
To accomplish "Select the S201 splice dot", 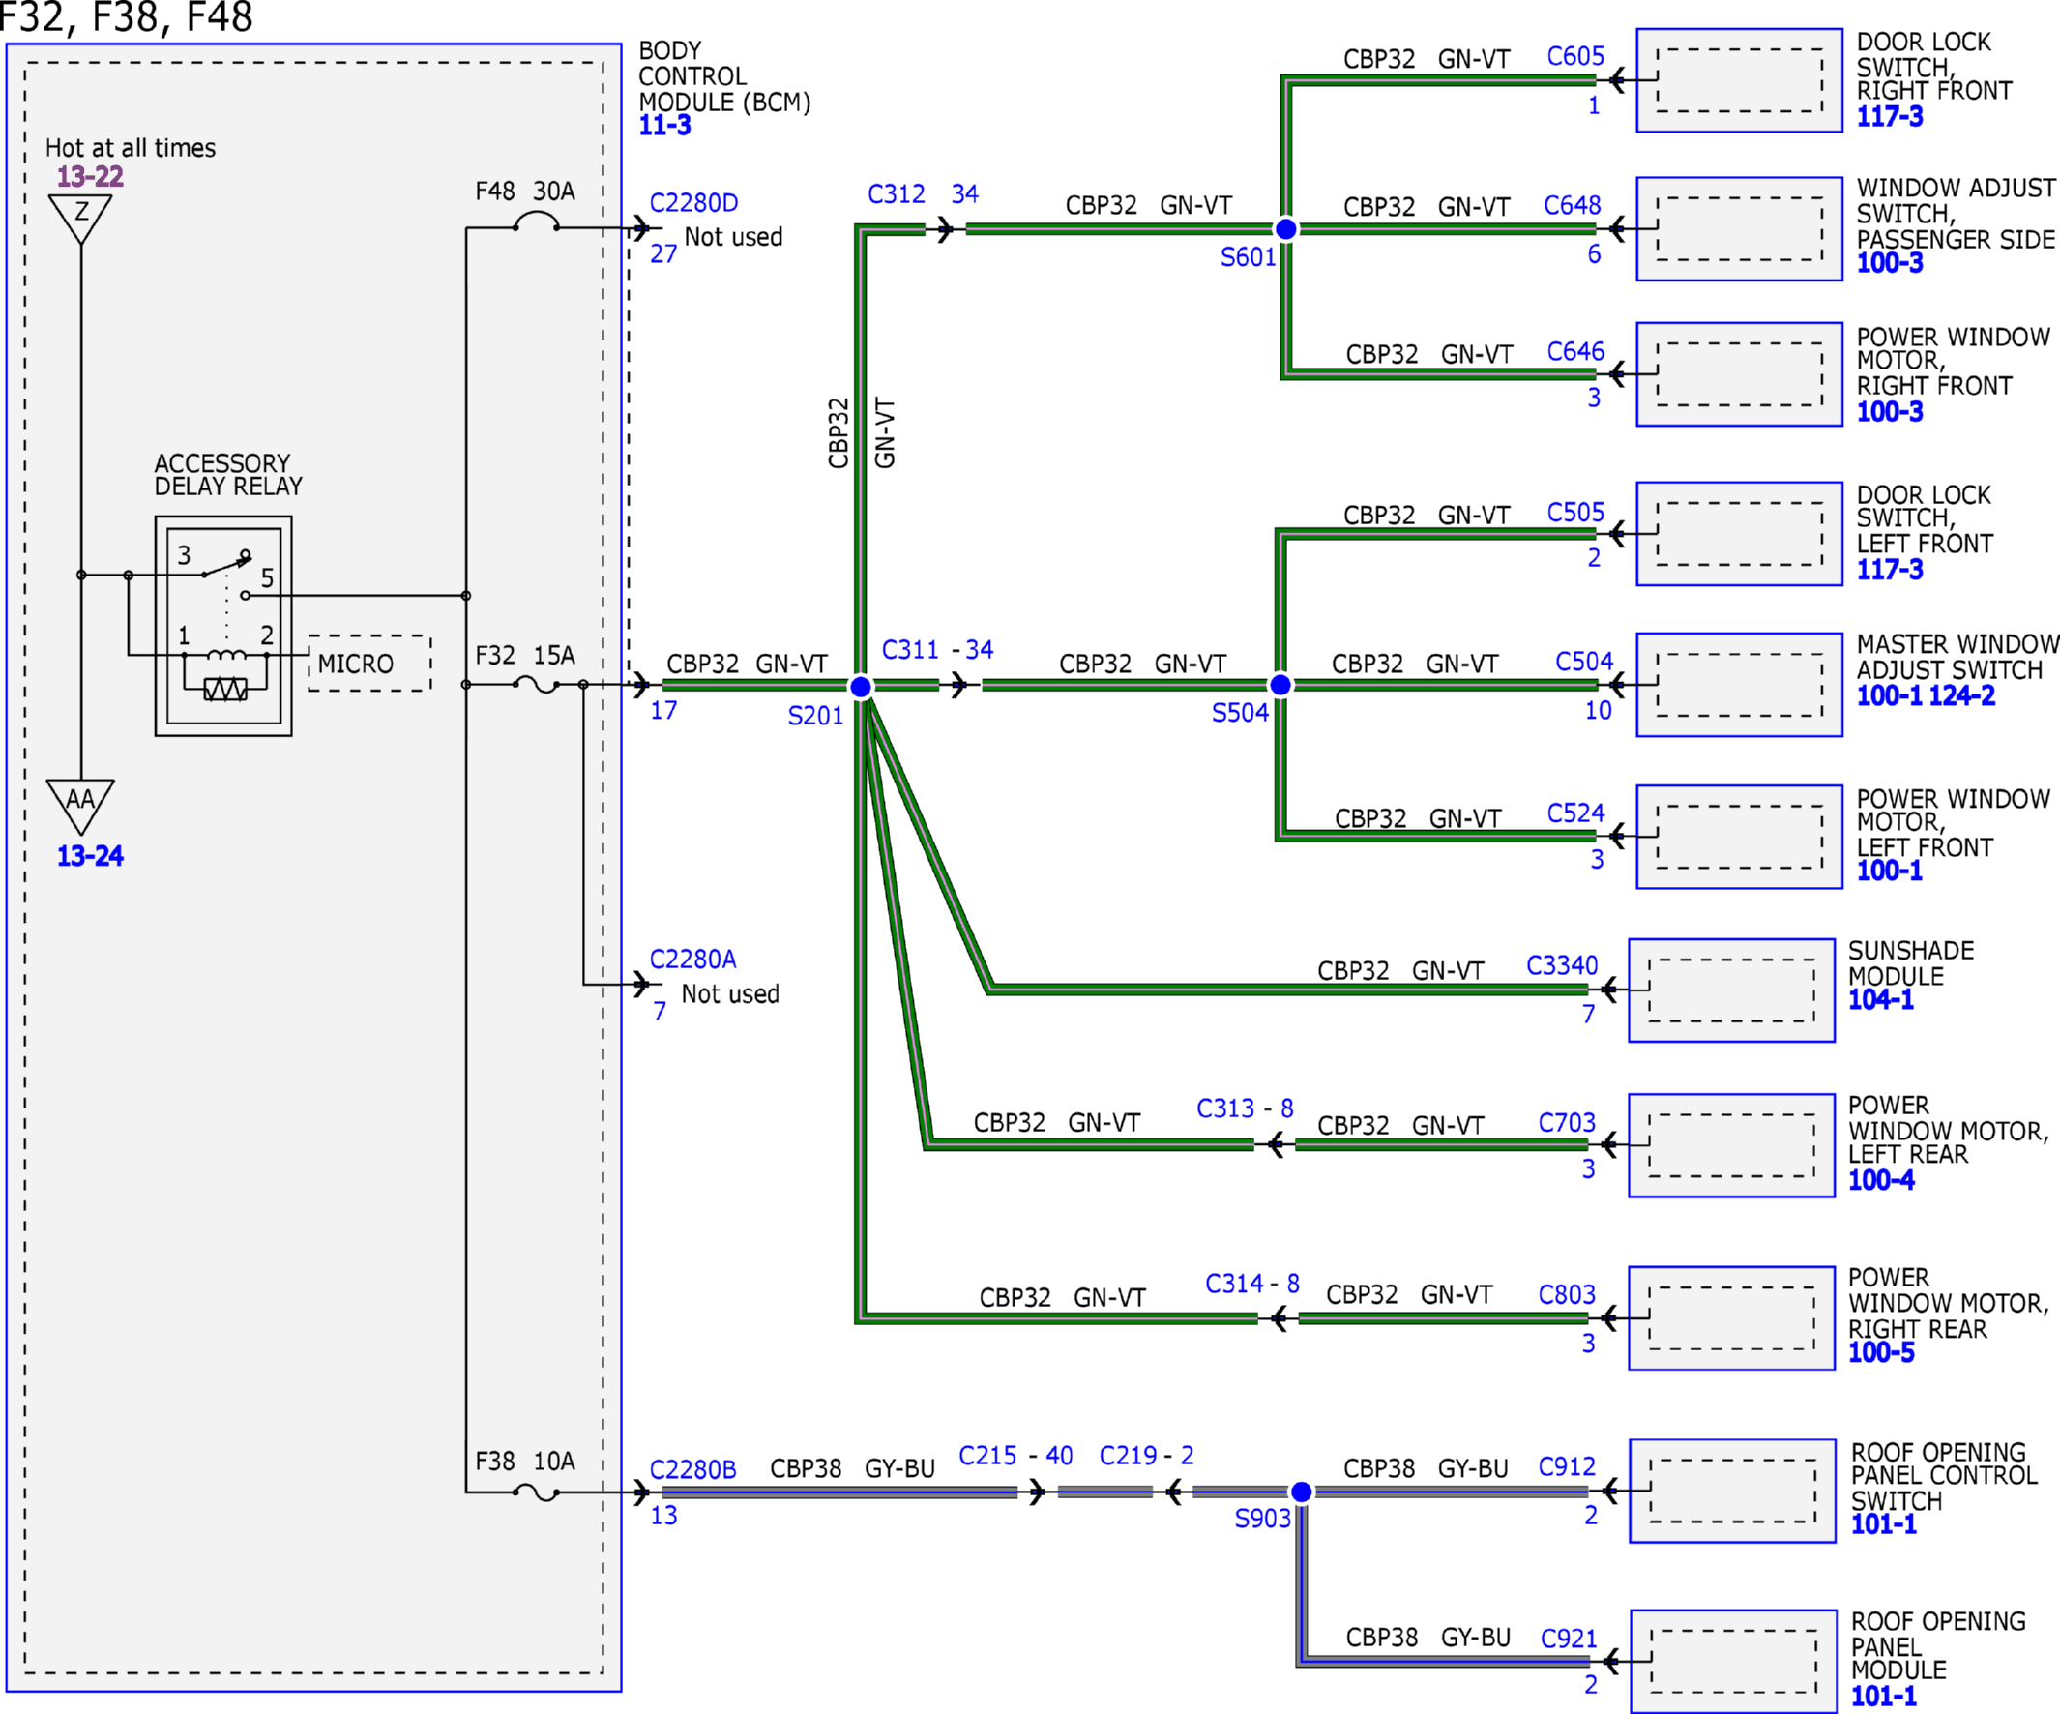I will point(861,687).
